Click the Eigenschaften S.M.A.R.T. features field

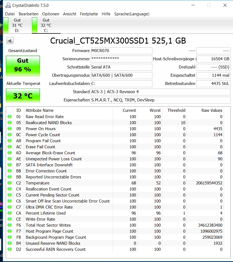tap(160, 100)
